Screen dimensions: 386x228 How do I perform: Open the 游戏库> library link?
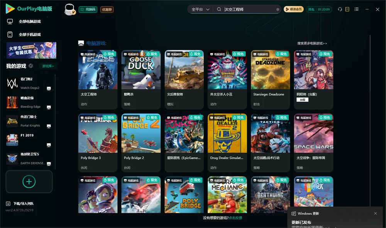48,66
